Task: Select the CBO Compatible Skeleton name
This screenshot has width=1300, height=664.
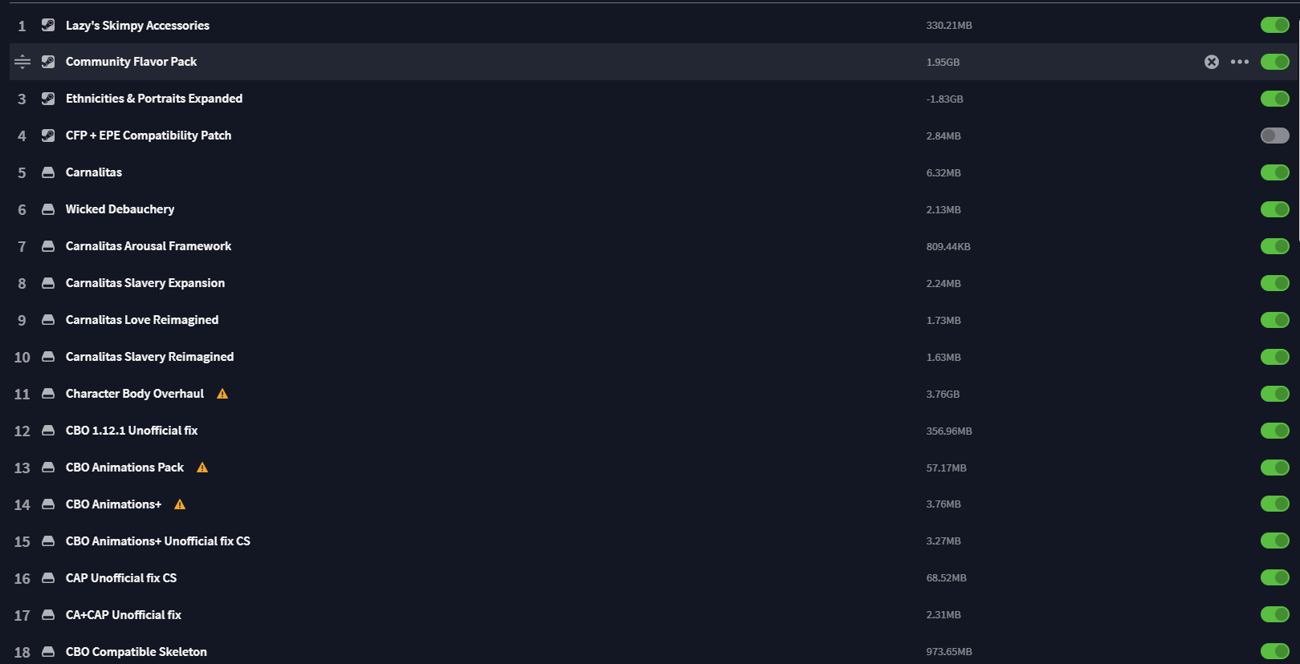Action: 137,652
